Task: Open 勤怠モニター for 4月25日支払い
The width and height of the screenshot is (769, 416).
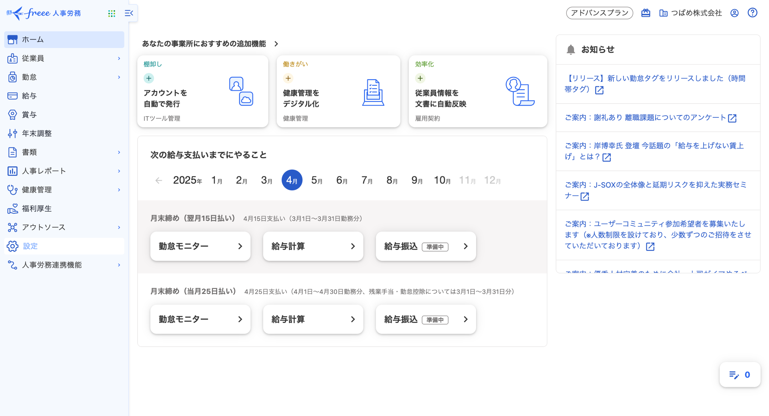Action: pyautogui.click(x=200, y=319)
